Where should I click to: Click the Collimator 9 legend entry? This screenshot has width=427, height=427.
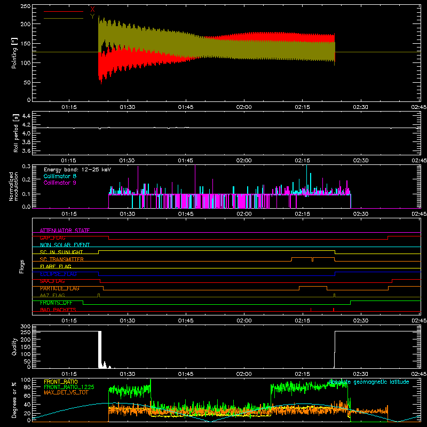point(60,183)
